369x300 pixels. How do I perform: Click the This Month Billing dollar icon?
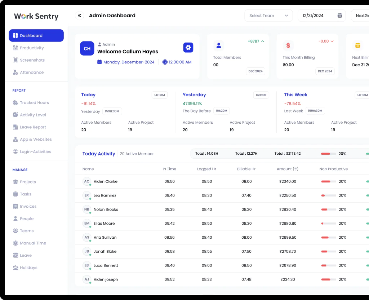pyautogui.click(x=288, y=45)
